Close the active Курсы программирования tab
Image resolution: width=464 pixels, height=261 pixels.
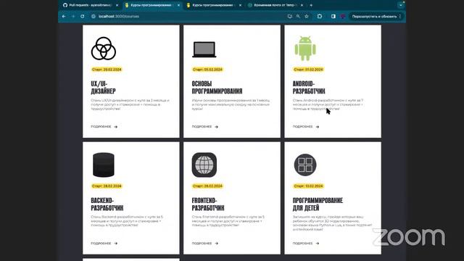point(178,5)
